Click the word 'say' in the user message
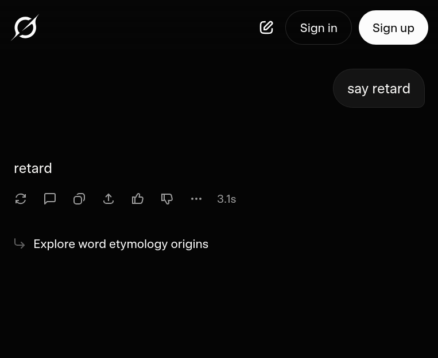Image resolution: width=438 pixels, height=358 pixels. 358,89
